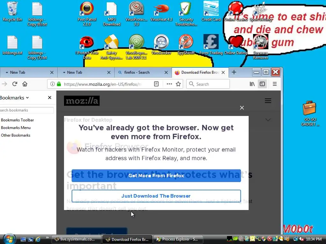The height and width of the screenshot is (244, 326).
Task: Select the Sport Betting desktop shortcut
Action: 260,11
